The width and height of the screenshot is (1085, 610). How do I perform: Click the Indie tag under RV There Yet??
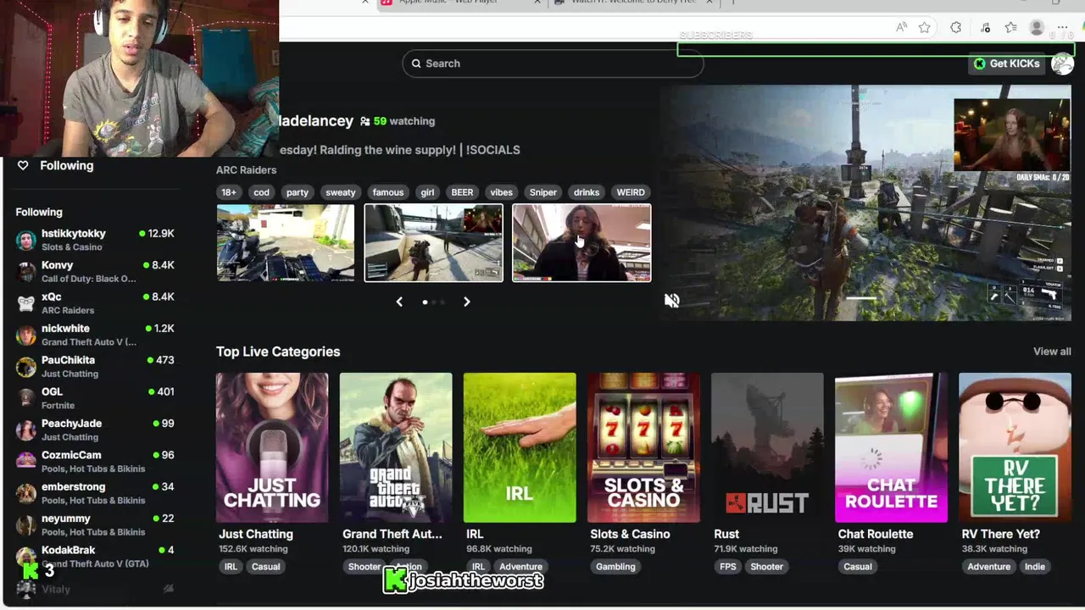(1035, 567)
